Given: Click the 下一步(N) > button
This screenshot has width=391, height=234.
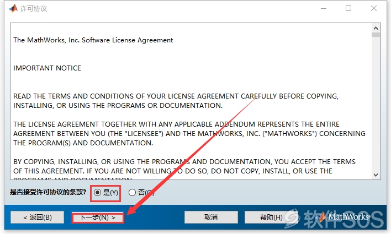Looking at the screenshot, I should click(x=98, y=217).
